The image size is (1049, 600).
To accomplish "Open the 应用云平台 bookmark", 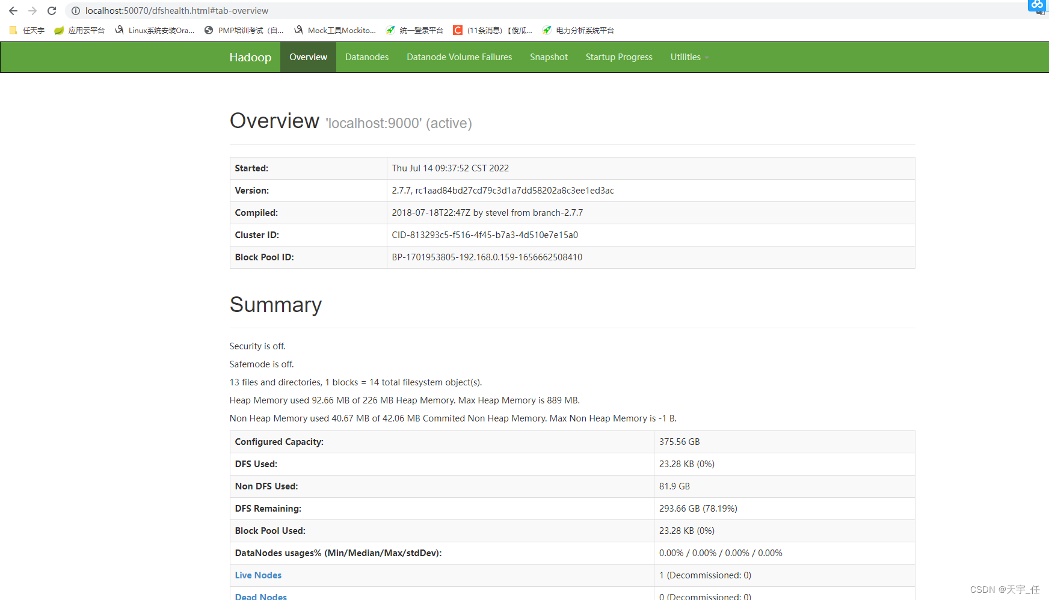I will click(x=79, y=31).
